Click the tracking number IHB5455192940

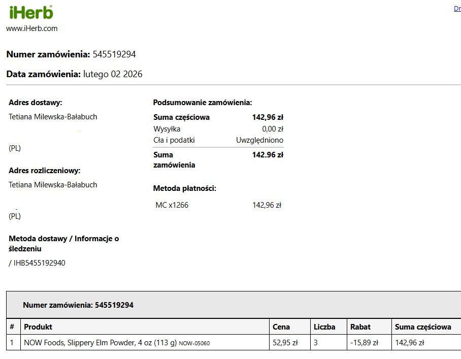pos(40,263)
